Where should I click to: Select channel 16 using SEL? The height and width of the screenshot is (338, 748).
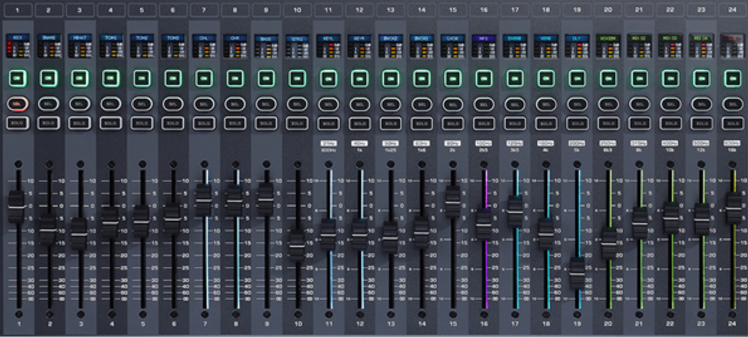(483, 104)
